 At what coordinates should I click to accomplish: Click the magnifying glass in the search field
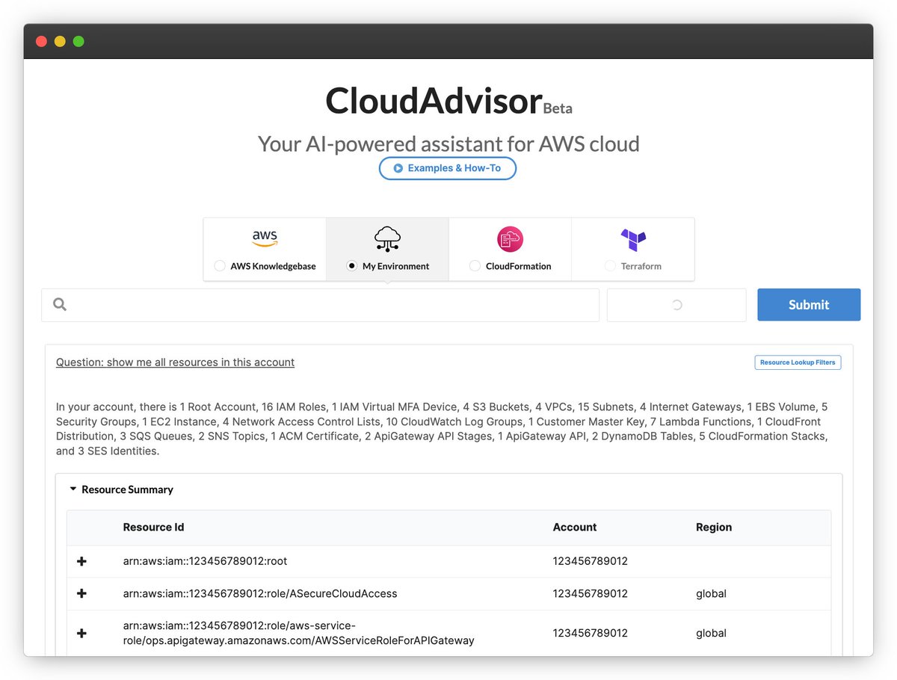60,304
